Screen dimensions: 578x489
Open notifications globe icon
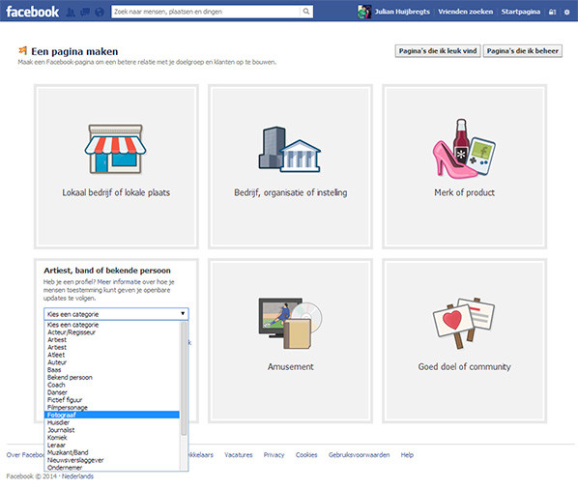click(100, 13)
